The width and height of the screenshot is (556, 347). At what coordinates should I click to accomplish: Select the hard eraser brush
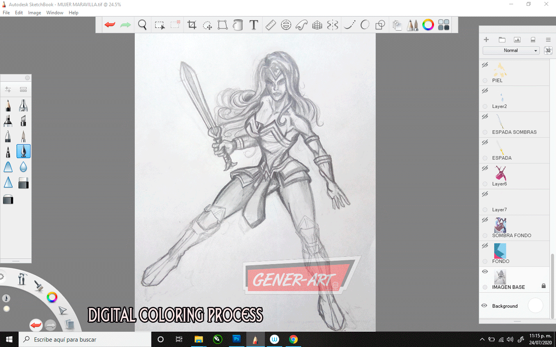[x=23, y=183]
